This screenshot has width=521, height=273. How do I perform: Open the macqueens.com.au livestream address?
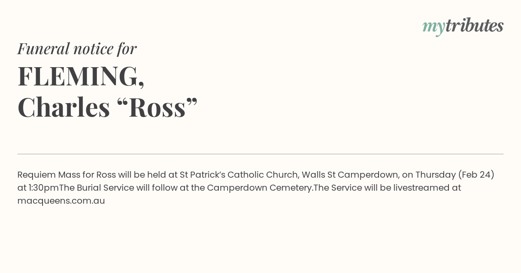61,201
